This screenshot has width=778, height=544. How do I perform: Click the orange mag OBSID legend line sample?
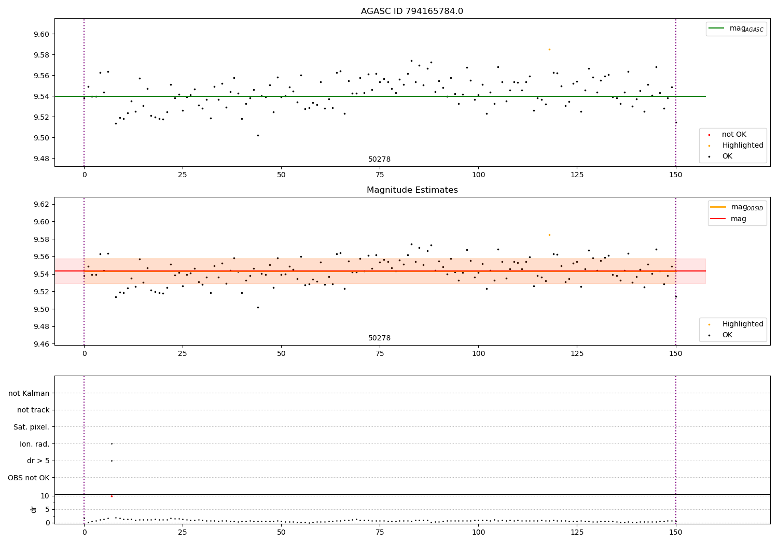(x=718, y=207)
